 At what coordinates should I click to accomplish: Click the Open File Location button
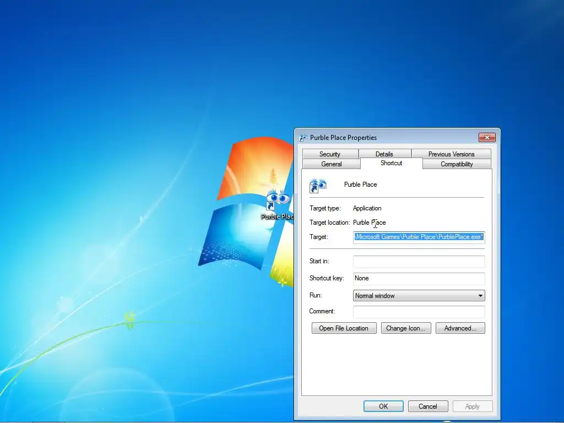point(344,328)
